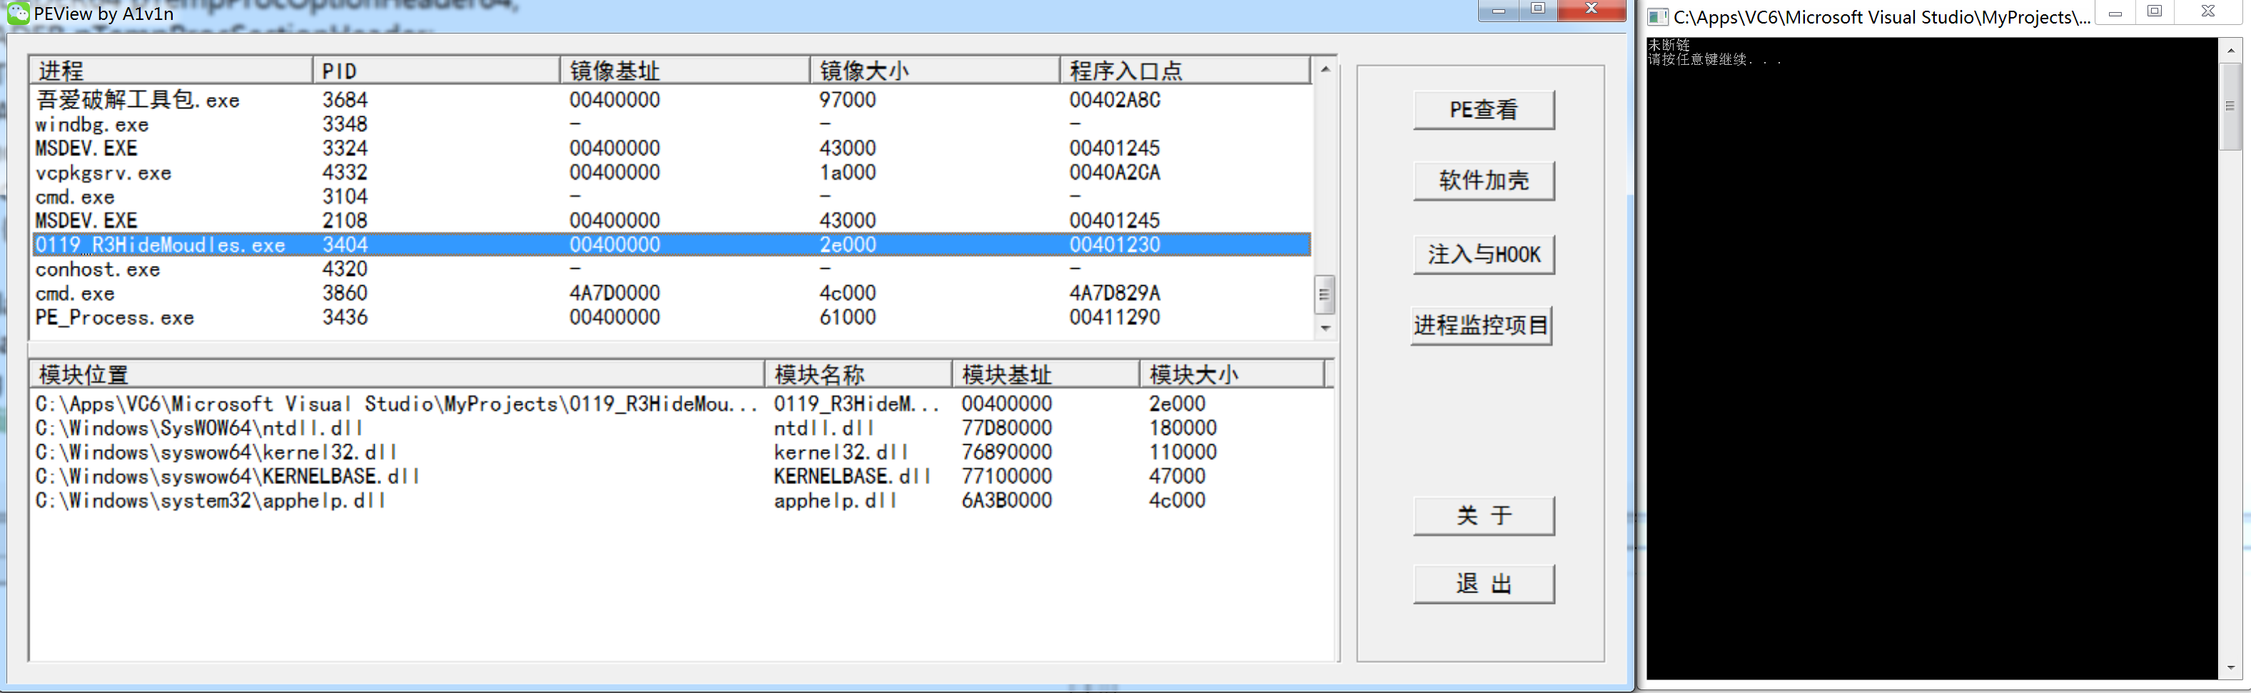Select cmd.exe with PID 3860

coord(670,293)
